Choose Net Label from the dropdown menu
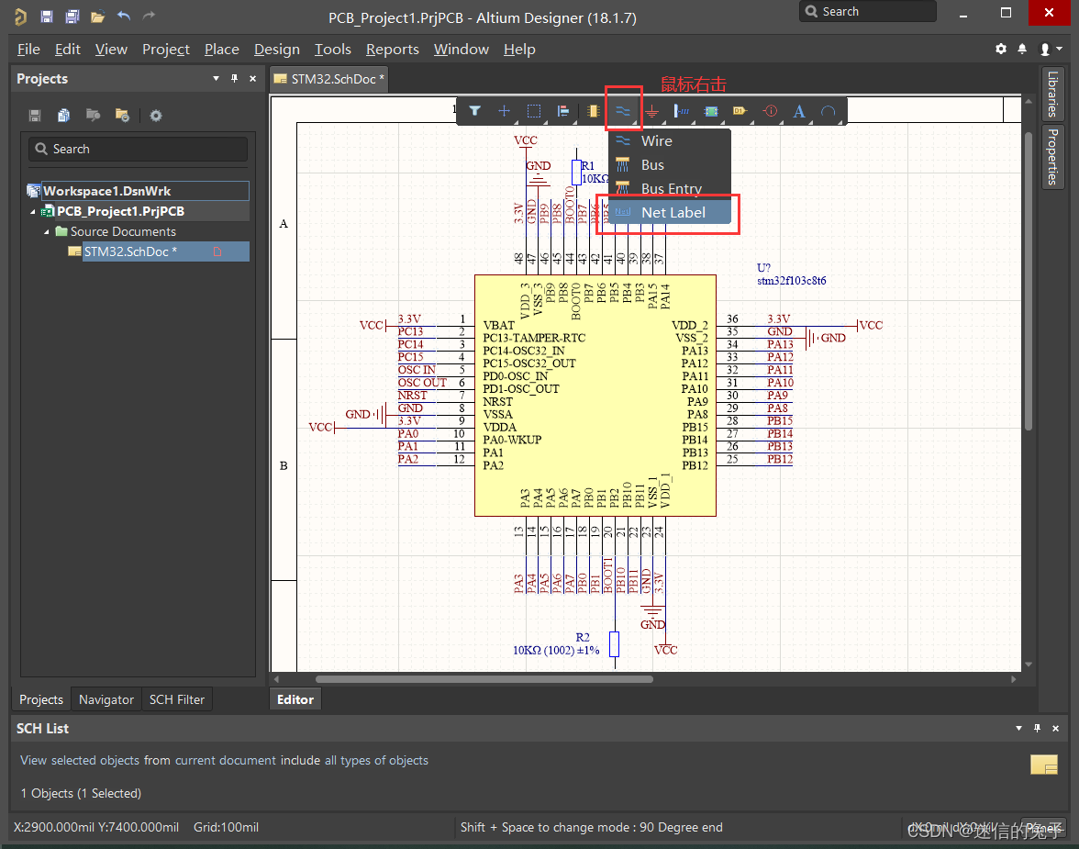This screenshot has height=849, width=1079. [x=673, y=212]
